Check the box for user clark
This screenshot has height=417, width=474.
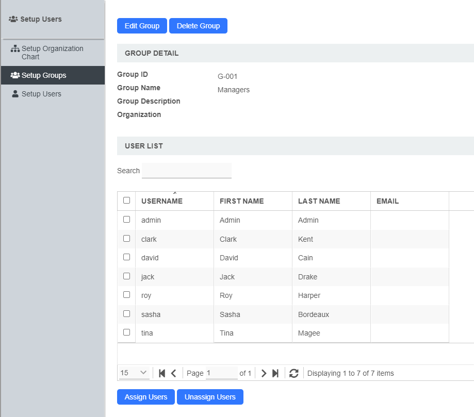tap(126, 239)
